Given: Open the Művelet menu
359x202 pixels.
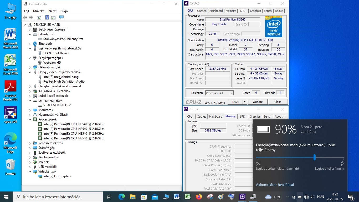Looking at the screenshot, I should coord(39,11).
